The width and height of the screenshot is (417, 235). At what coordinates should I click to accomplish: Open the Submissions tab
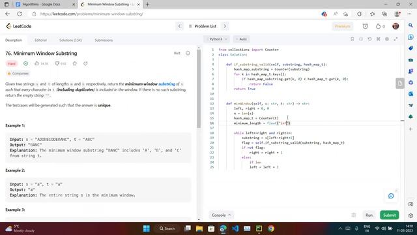tap(104, 40)
